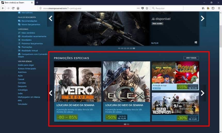Save page to Pocket icon
The height and width of the screenshot is (133, 222).
click(x=142, y=8)
